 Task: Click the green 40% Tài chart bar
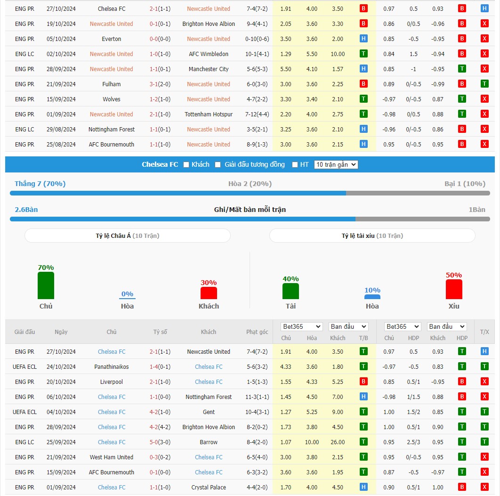click(x=290, y=291)
